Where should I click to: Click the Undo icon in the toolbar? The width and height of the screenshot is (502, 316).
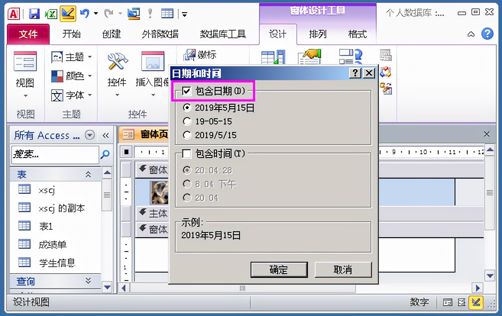85,13
